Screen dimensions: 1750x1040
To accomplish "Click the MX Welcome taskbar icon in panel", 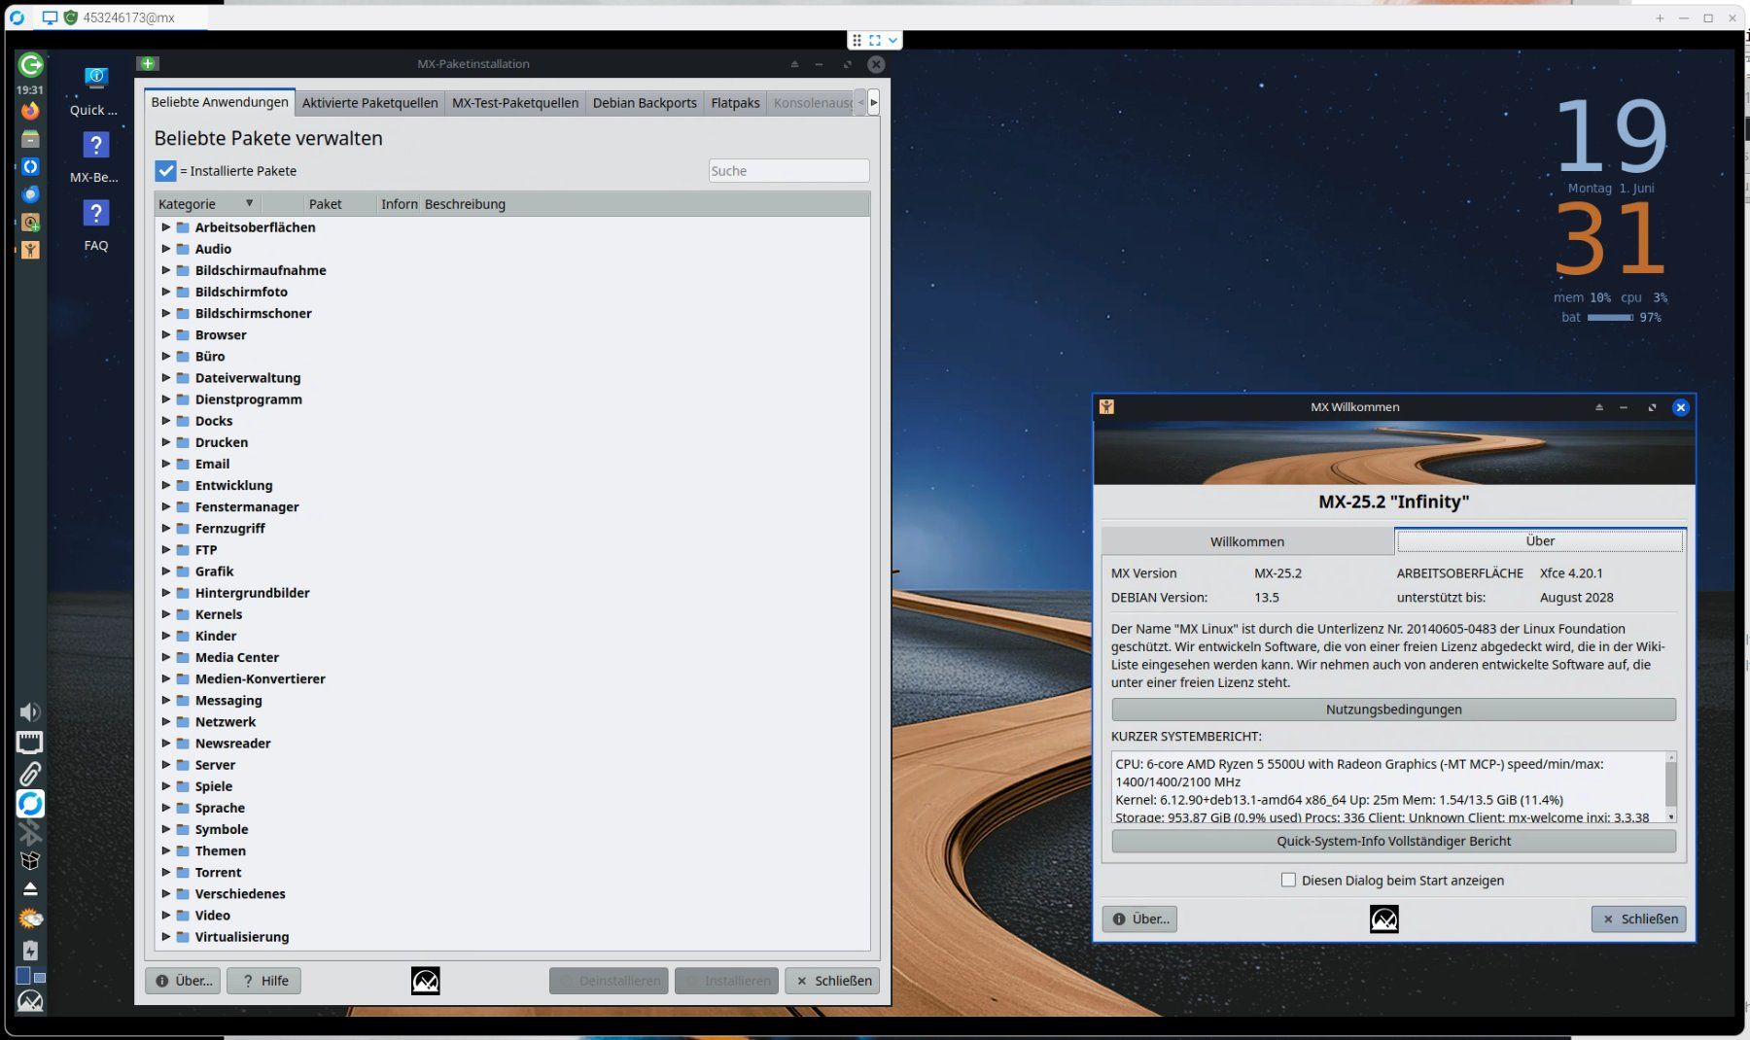I will coord(30,250).
